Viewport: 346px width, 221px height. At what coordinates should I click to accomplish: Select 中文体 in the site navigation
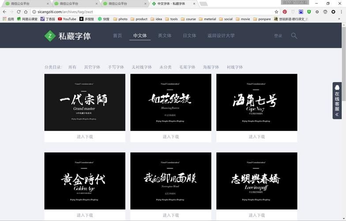click(x=140, y=35)
